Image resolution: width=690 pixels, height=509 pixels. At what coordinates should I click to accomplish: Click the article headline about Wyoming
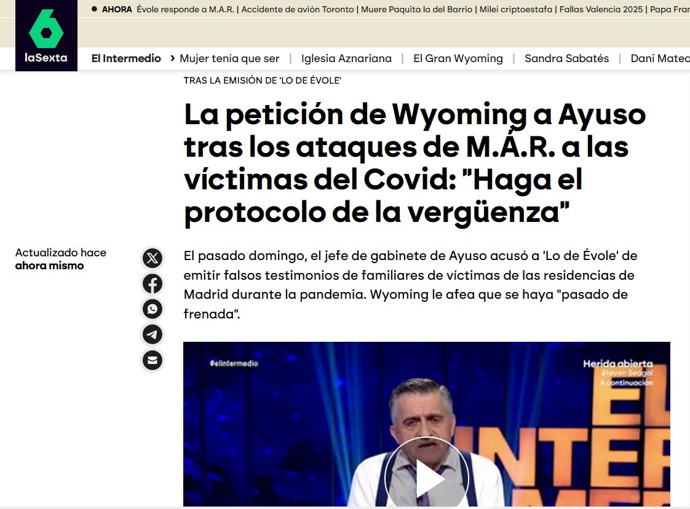(415, 164)
